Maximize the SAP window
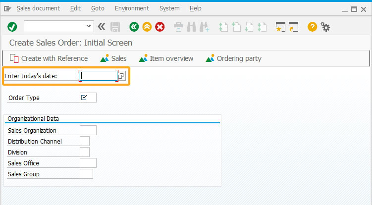The image size is (372, 205). click(354, 9)
